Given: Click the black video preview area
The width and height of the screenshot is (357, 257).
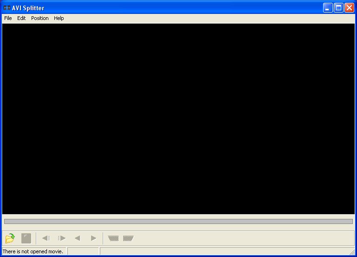Looking at the screenshot, I should [x=178, y=119].
